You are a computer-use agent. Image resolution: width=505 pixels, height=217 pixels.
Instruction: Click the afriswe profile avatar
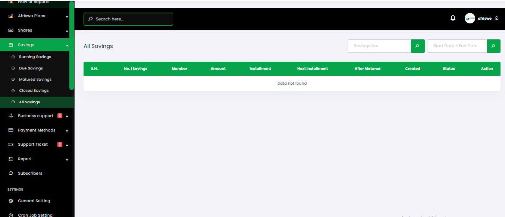pos(470,18)
